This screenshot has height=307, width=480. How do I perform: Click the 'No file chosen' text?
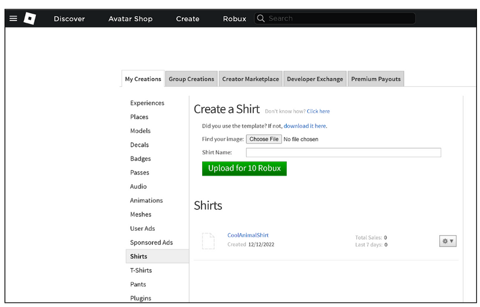pos(301,140)
